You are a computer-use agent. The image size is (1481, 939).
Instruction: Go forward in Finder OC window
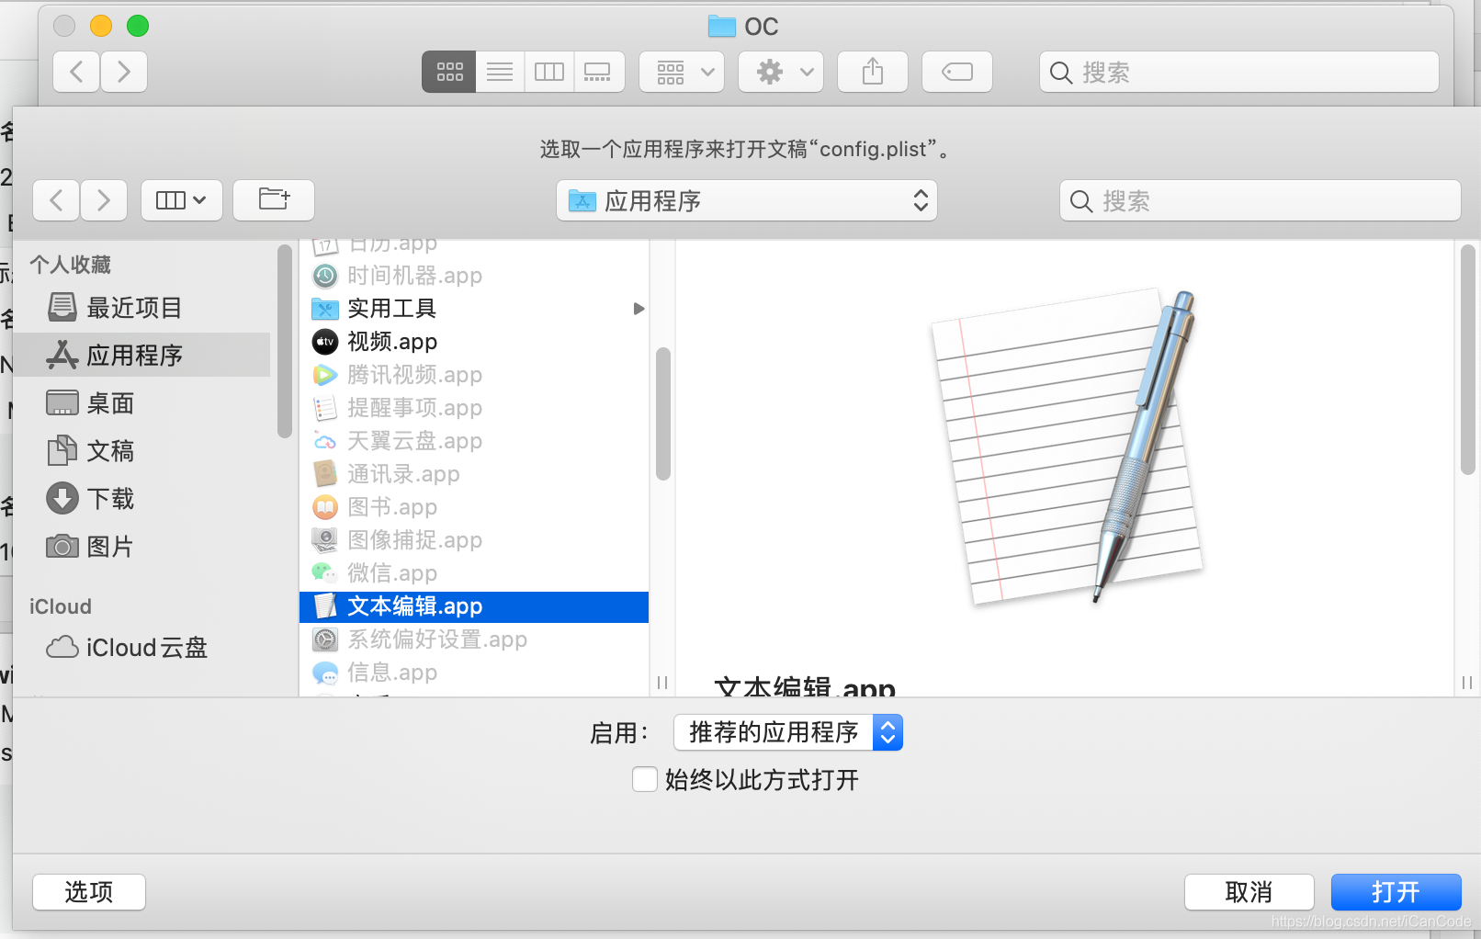[124, 72]
